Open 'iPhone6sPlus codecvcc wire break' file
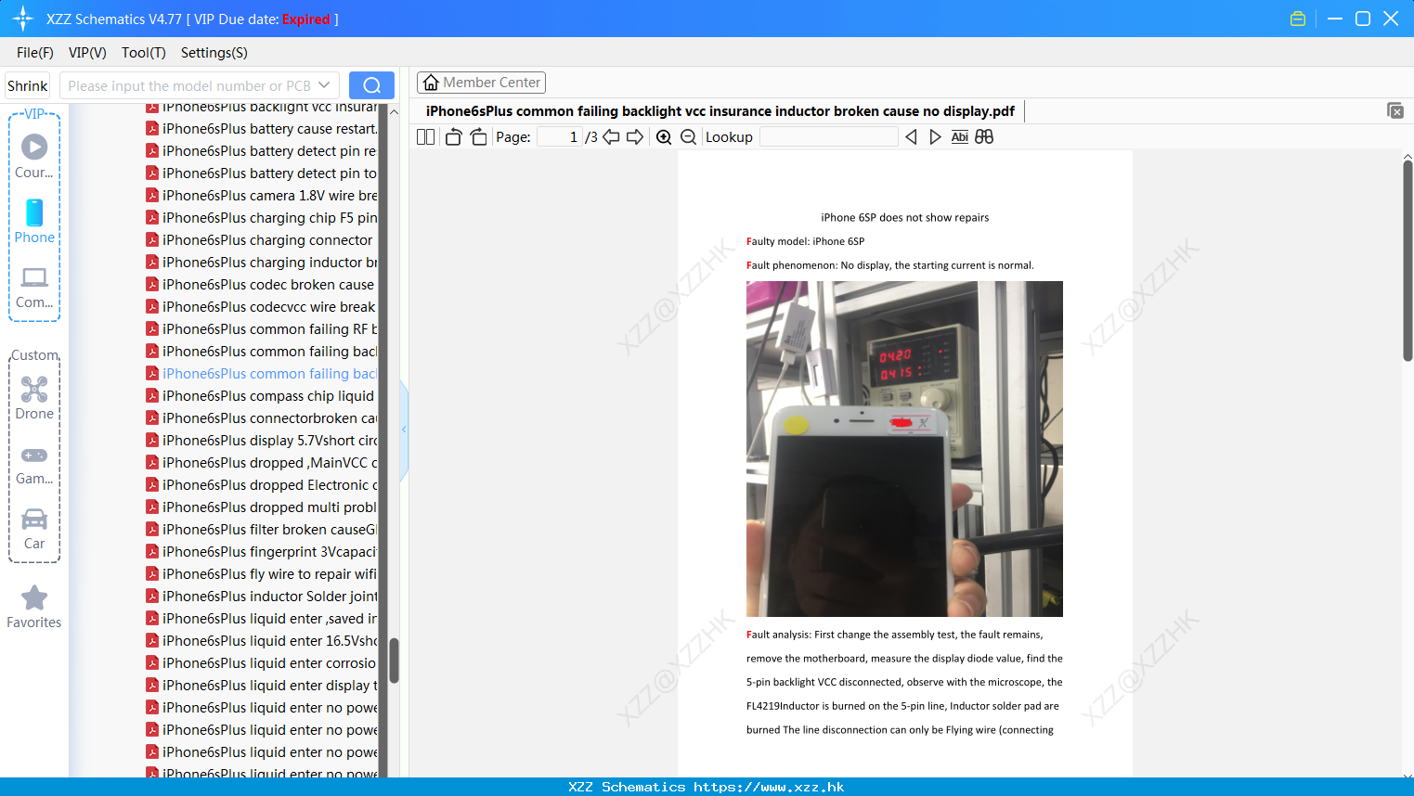The height and width of the screenshot is (796, 1414). point(261,307)
